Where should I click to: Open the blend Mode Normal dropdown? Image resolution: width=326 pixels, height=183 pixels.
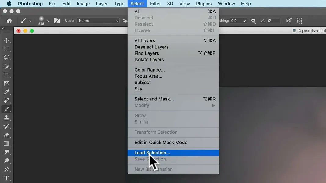98,21
